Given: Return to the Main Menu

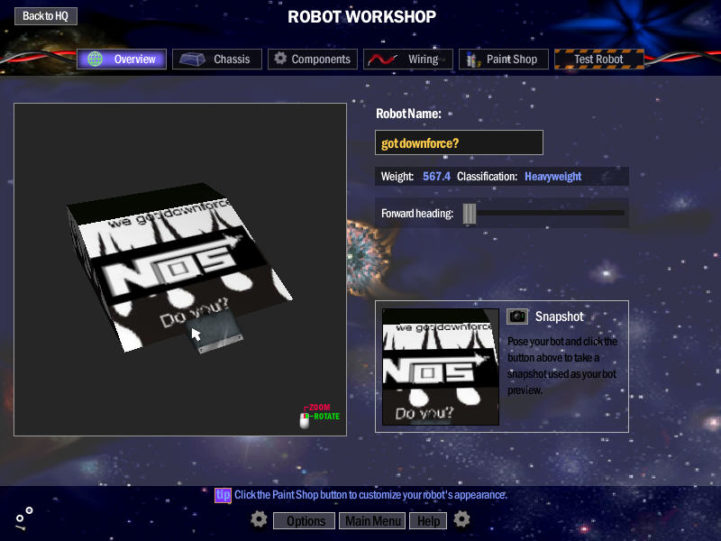Looking at the screenshot, I should [372, 521].
